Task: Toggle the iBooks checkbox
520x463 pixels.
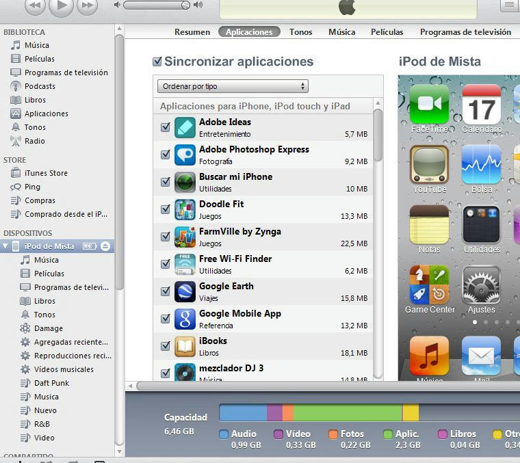Action: (x=165, y=345)
